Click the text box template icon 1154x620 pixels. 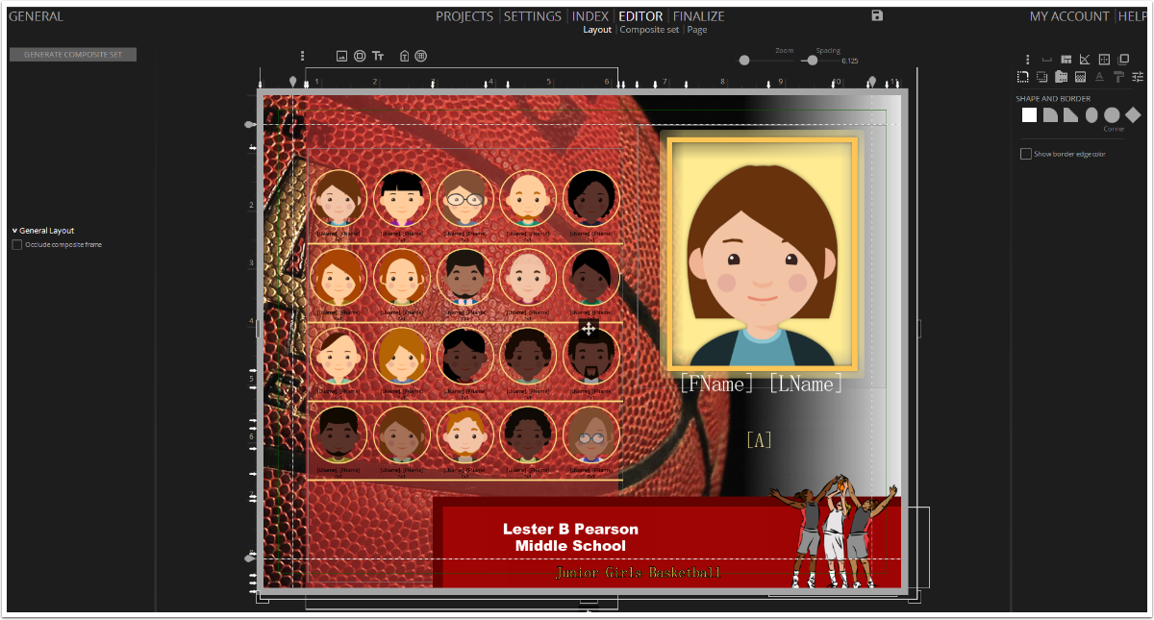tap(404, 56)
